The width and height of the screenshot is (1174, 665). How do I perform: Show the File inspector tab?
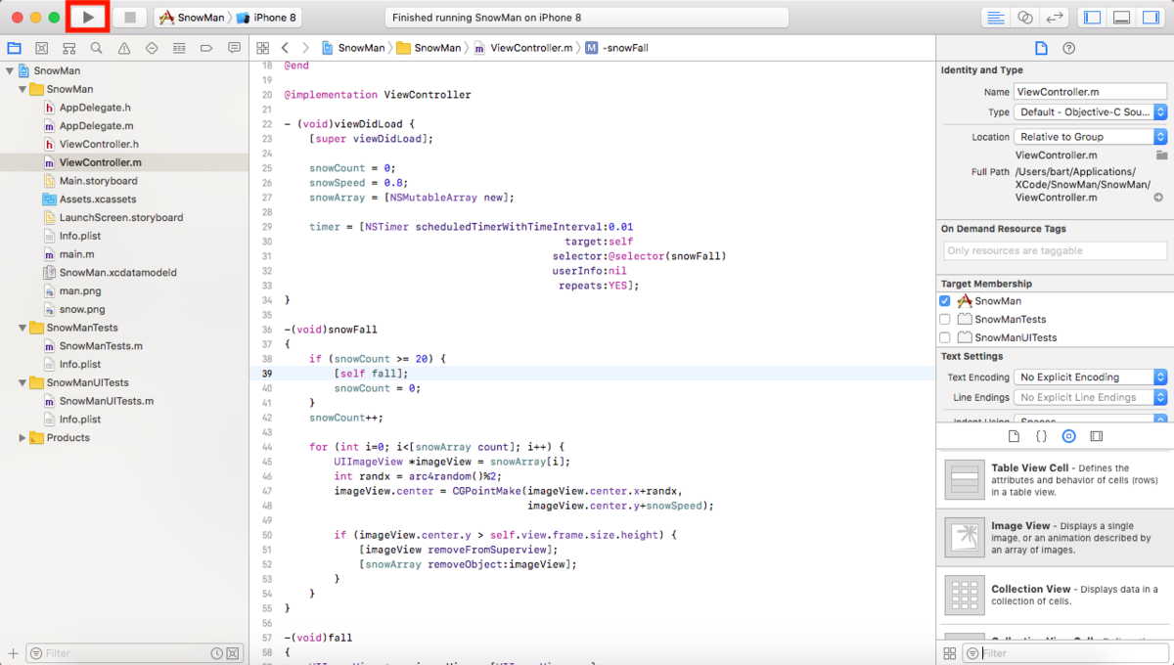coord(1041,48)
